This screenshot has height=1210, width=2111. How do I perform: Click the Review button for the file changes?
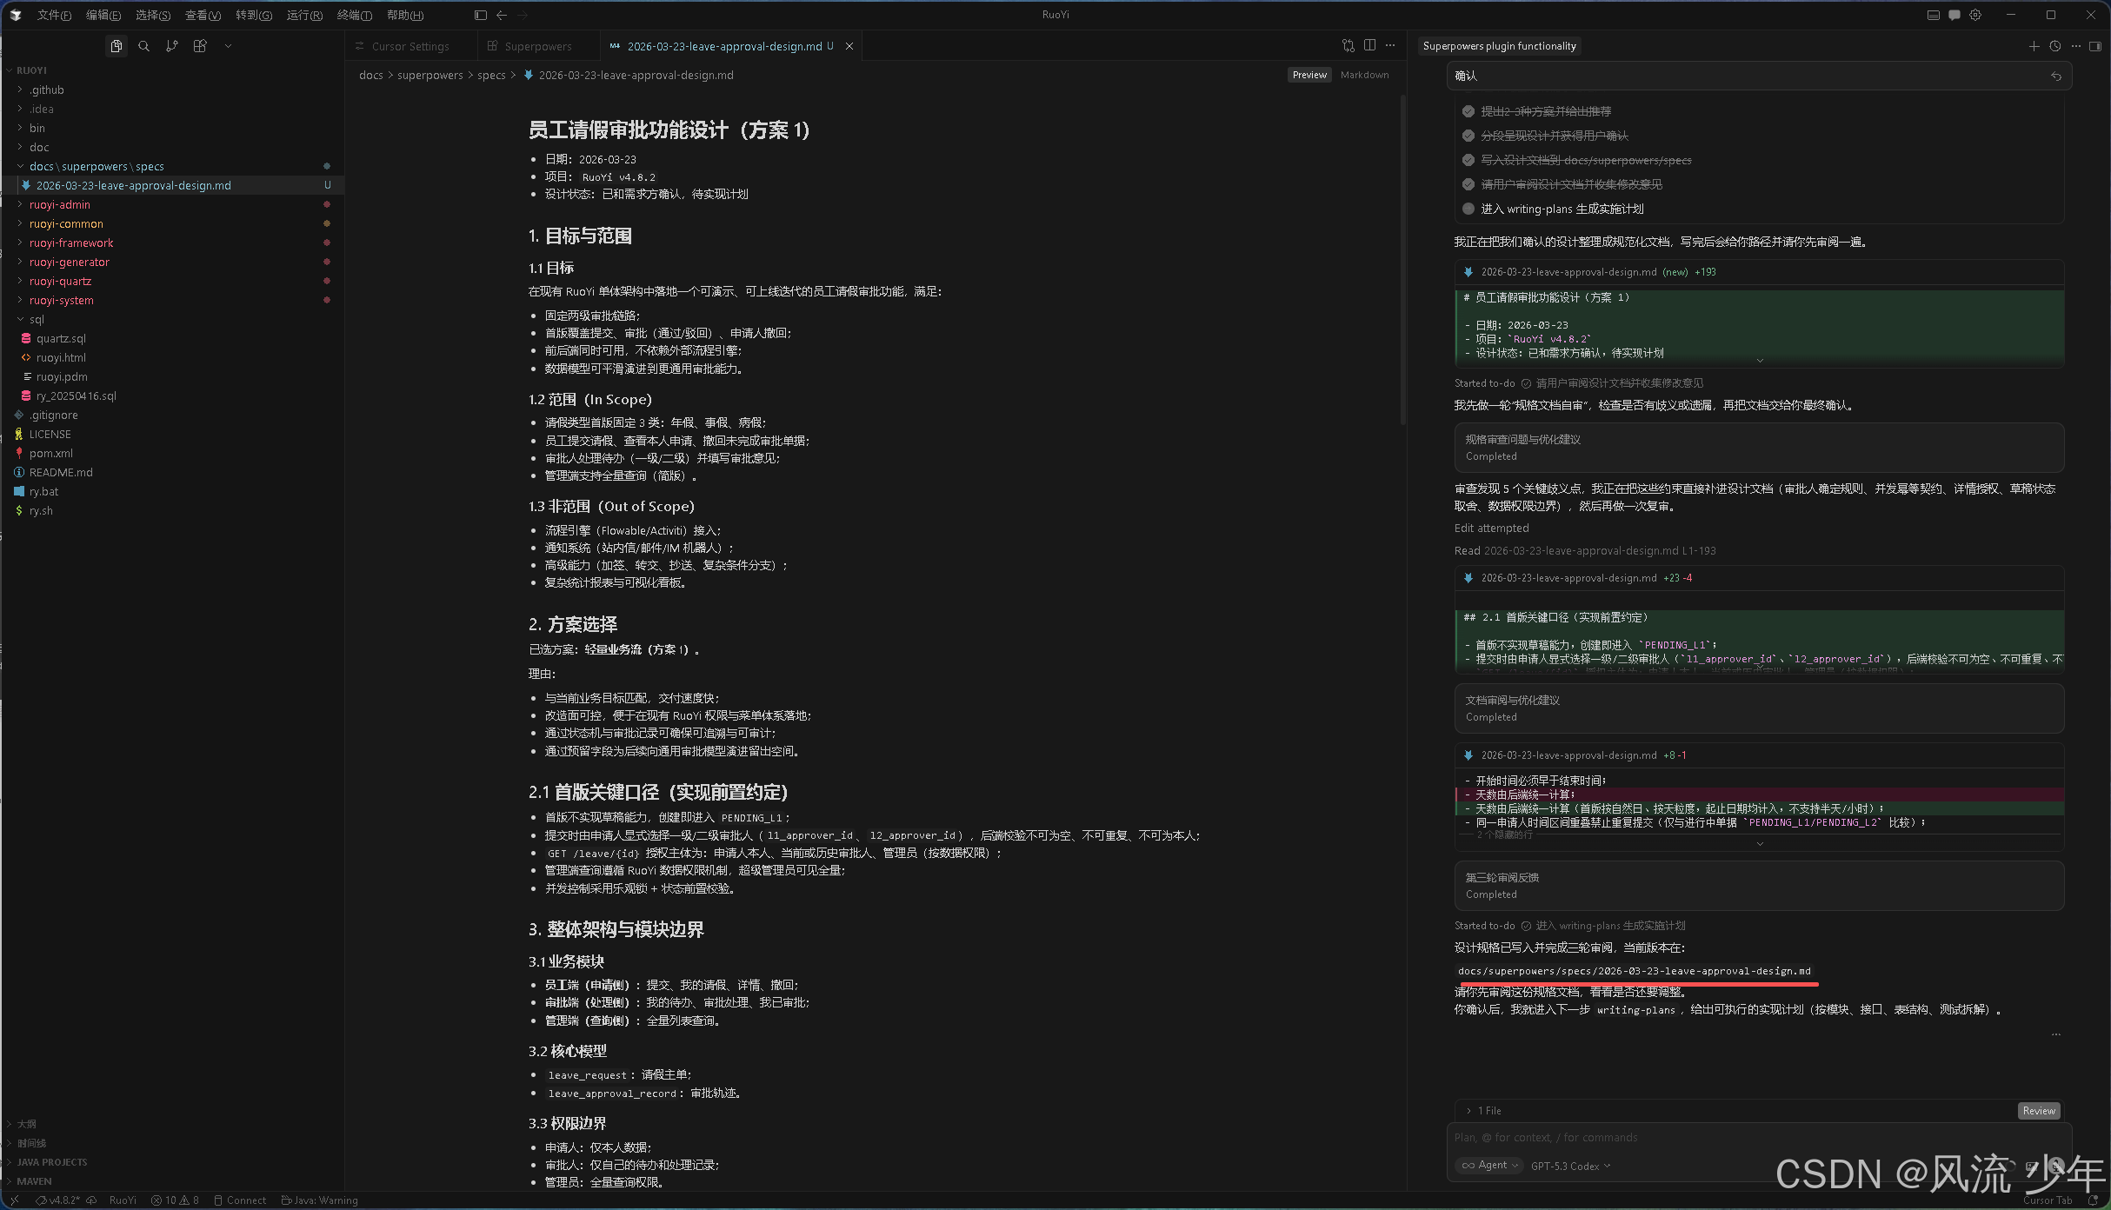[x=2039, y=1110]
